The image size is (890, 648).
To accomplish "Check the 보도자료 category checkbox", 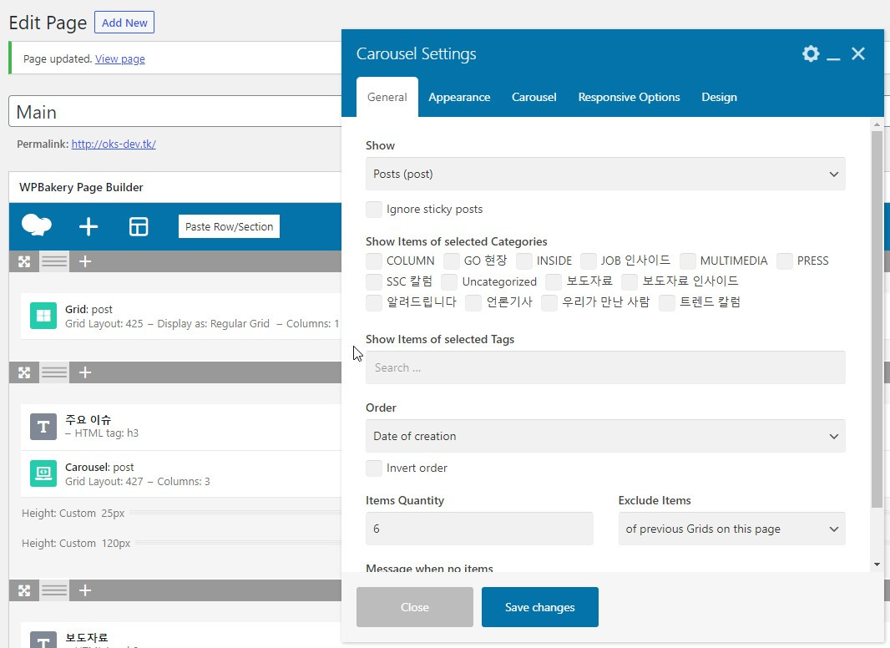I will [554, 281].
